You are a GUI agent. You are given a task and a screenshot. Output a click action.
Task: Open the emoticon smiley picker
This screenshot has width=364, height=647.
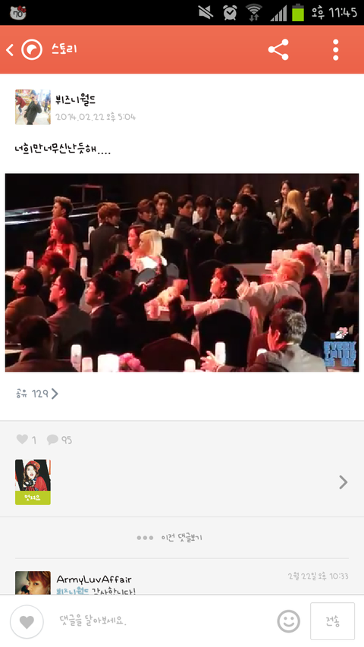288,621
